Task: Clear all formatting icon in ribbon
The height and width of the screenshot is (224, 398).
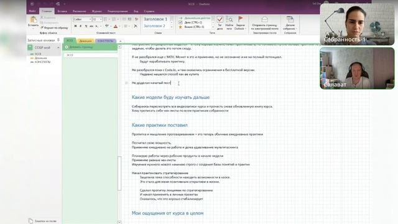Action: click(x=137, y=19)
